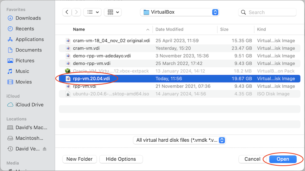
Task: Click the New Folder button
Action: (80, 159)
